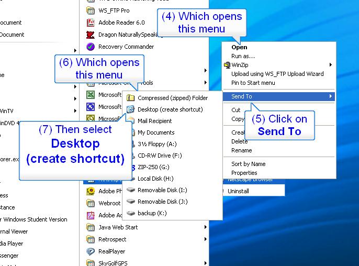Click the WinTV entry in left column

[7, 111]
